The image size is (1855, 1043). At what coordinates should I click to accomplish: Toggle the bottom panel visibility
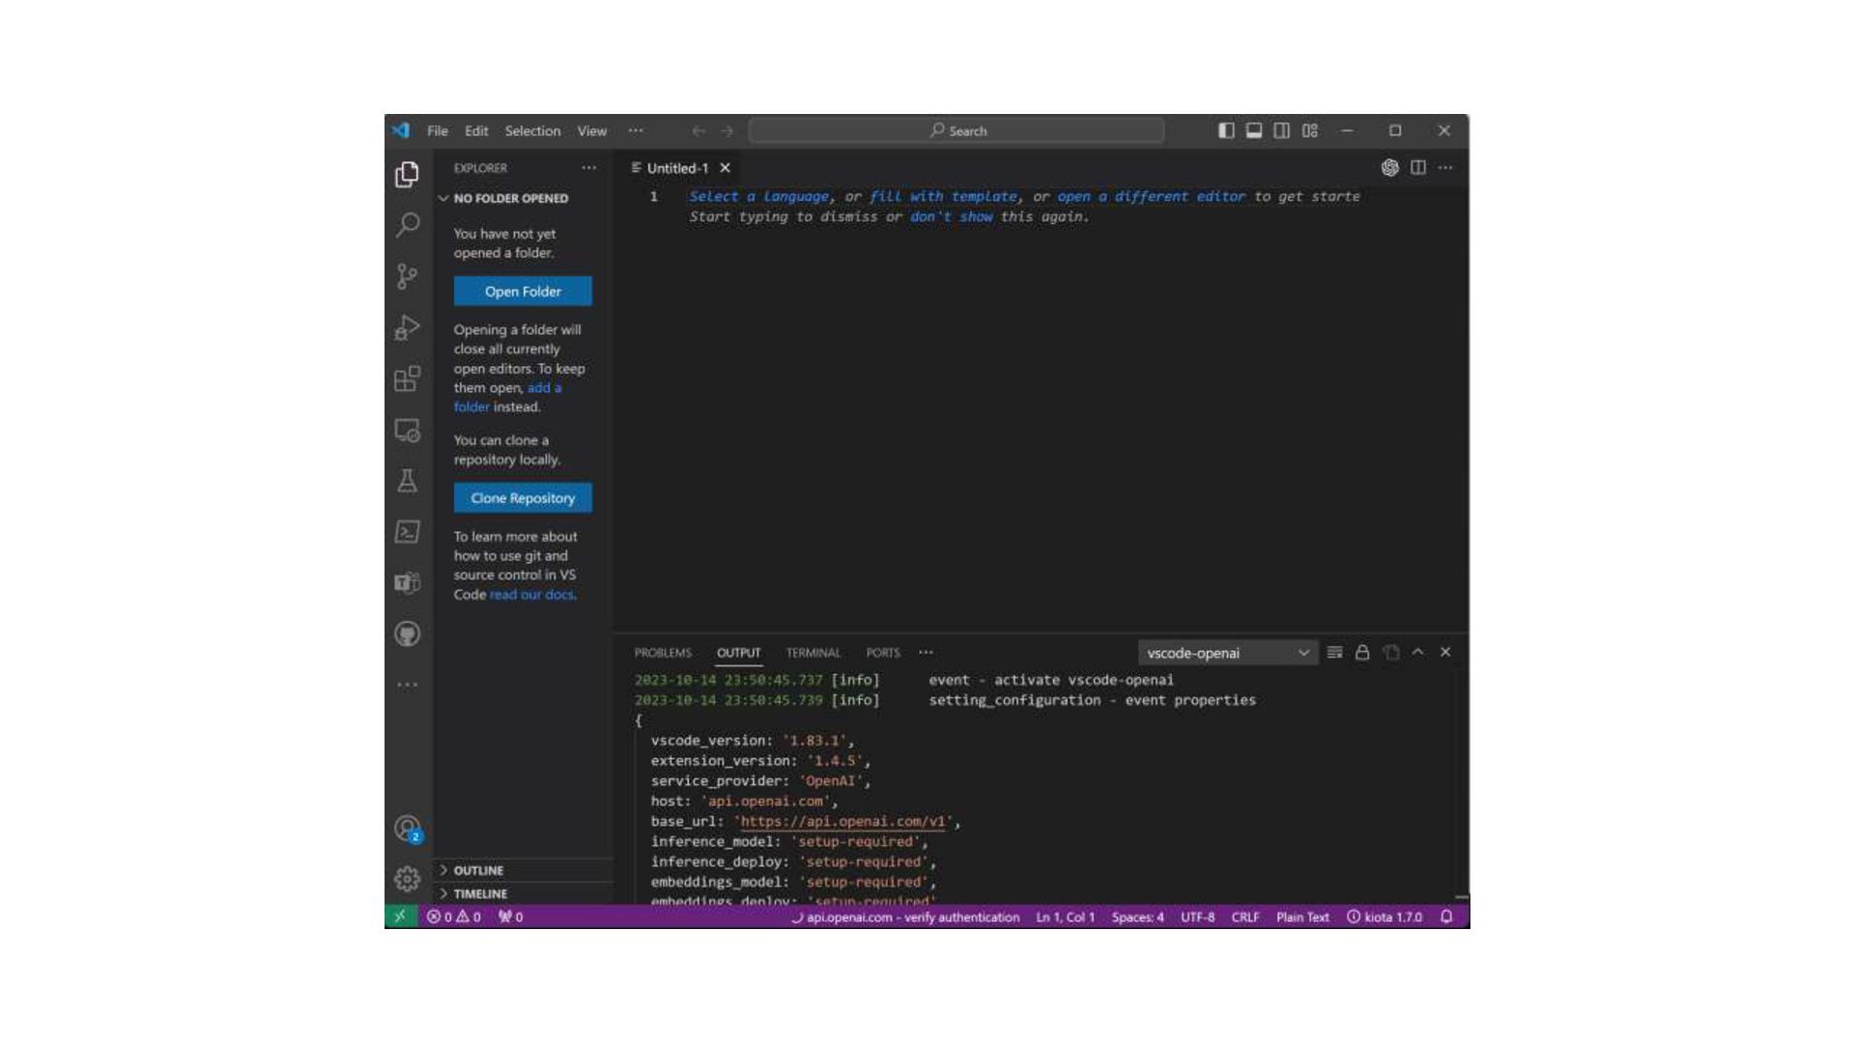1253,130
